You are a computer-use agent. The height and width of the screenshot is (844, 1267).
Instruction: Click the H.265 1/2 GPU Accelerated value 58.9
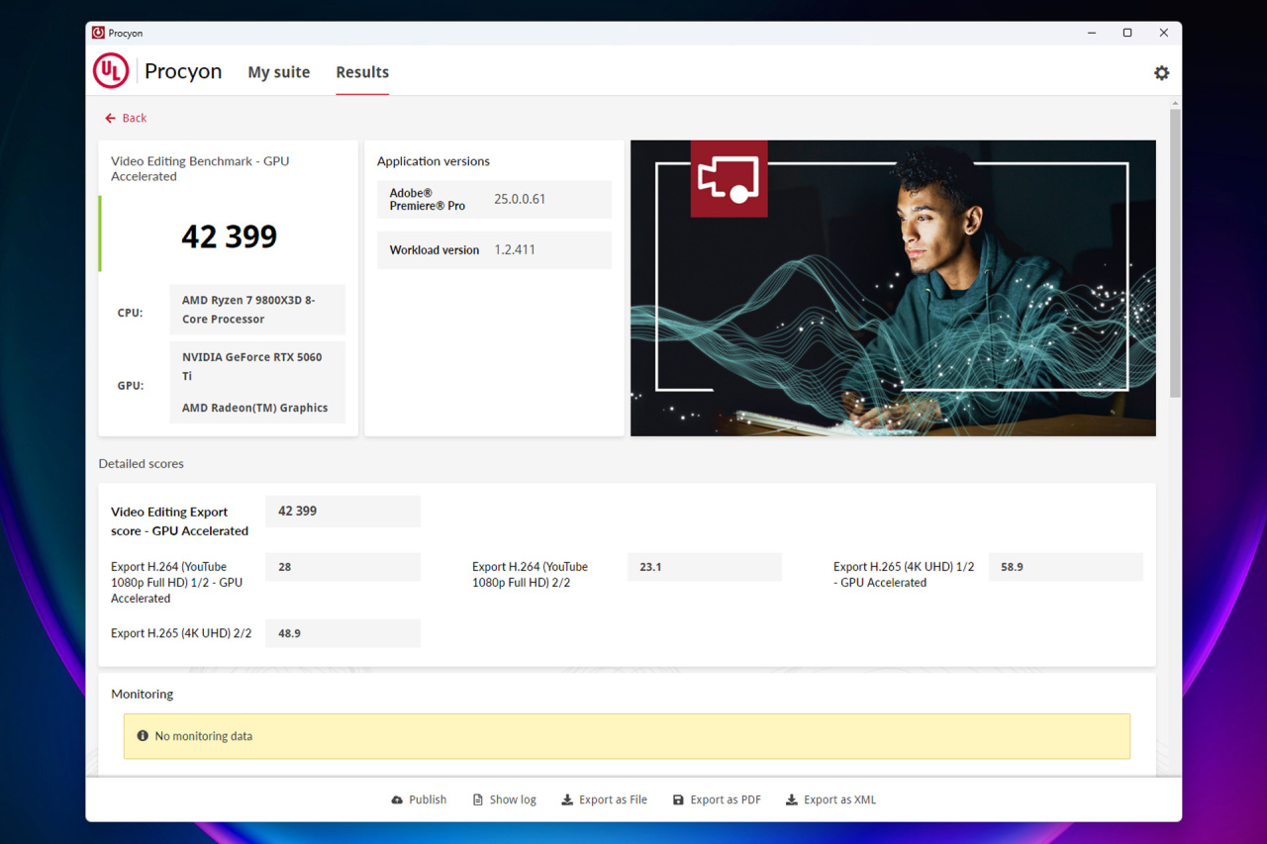tap(1066, 567)
